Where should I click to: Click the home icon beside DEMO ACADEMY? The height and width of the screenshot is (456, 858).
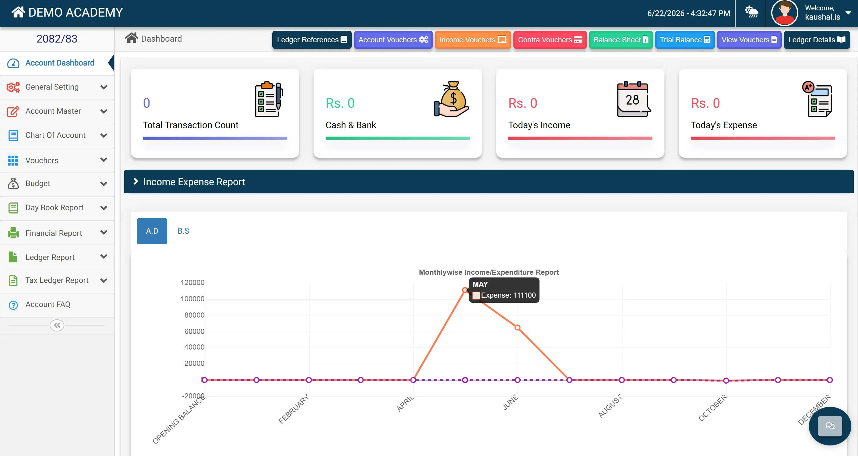tap(18, 12)
